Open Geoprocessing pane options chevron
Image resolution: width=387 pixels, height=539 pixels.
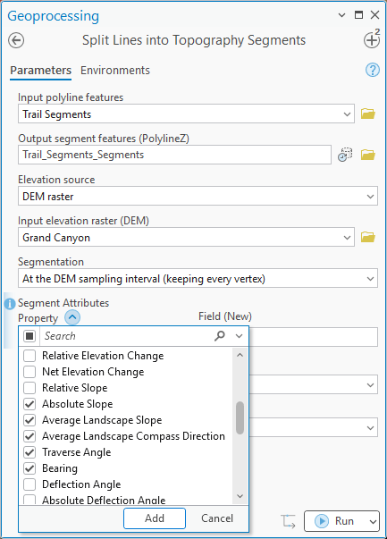[x=341, y=15]
